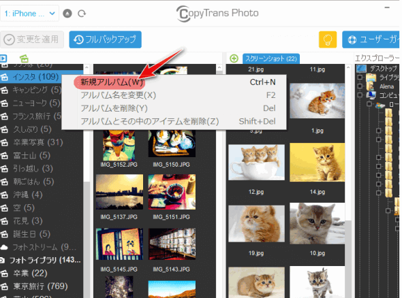
Task: Collapse the コンピューター tree node
Action: (360, 95)
